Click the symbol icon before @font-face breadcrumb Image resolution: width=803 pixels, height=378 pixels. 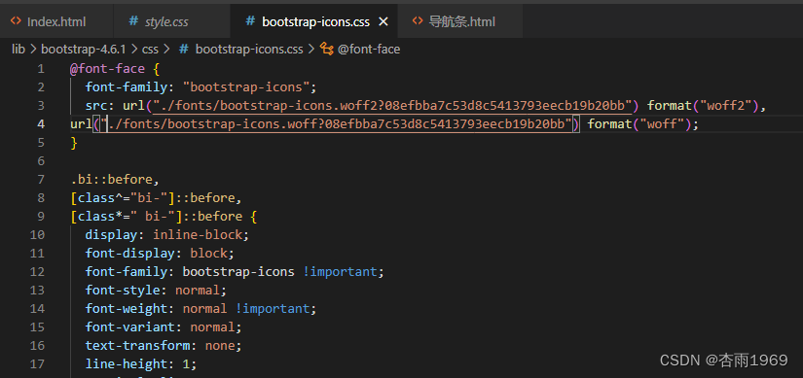tap(327, 50)
